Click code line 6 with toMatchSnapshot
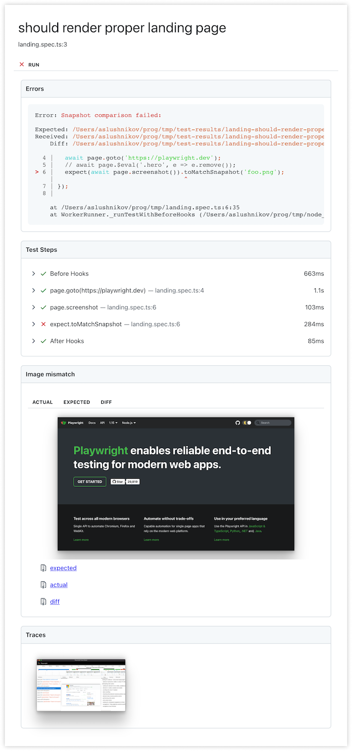Screen dimensions: 352x751 tap(160, 172)
